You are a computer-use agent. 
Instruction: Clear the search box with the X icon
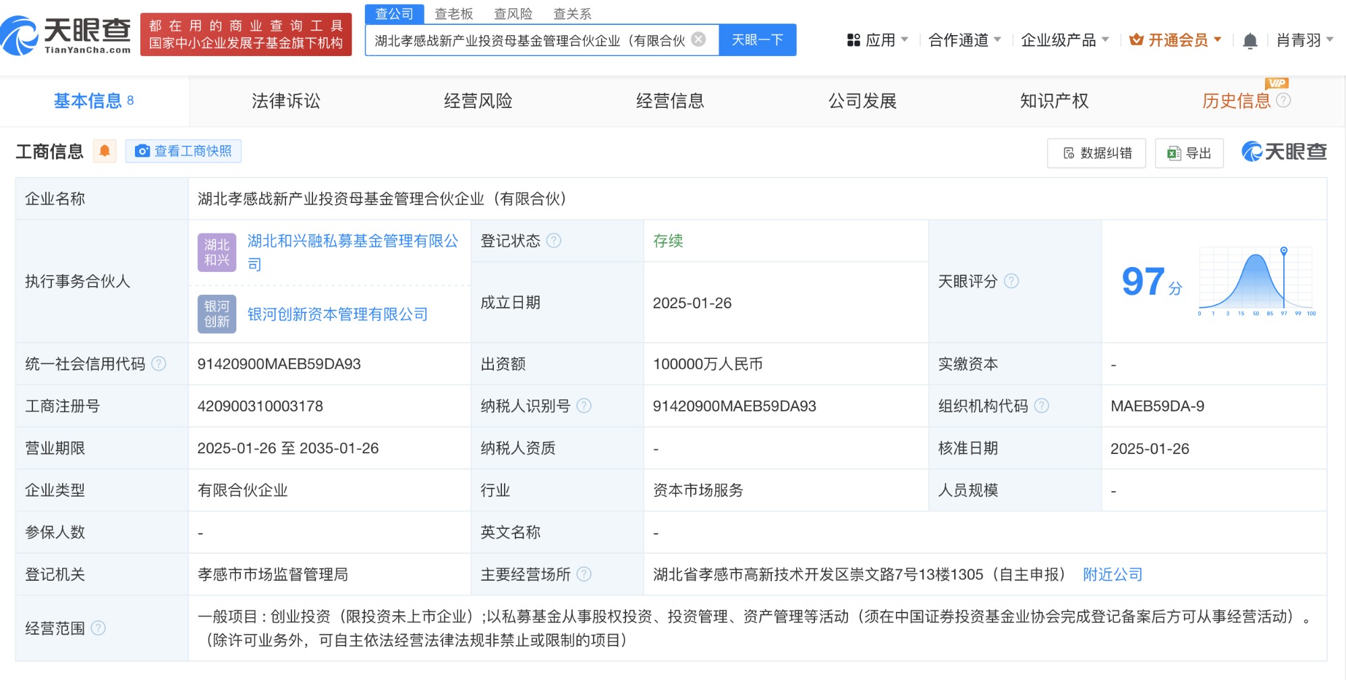coord(699,39)
